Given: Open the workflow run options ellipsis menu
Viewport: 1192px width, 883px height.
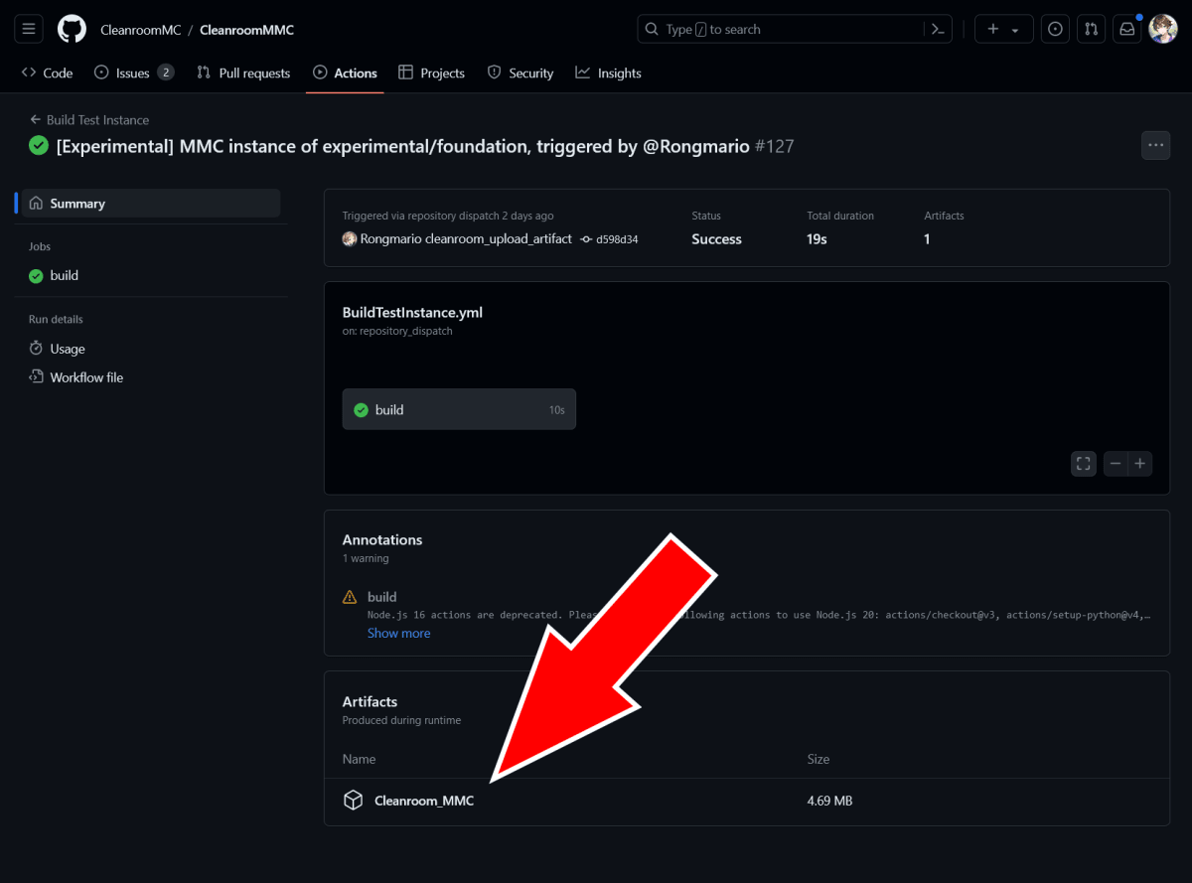Looking at the screenshot, I should point(1155,145).
